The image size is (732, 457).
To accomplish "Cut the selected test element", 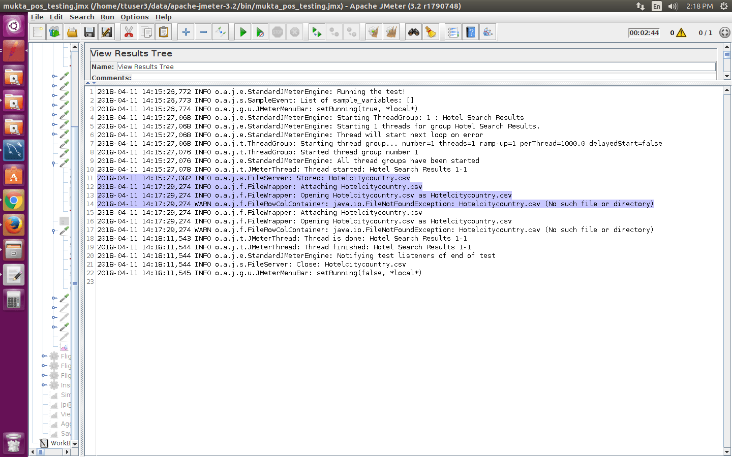I will (x=129, y=31).
